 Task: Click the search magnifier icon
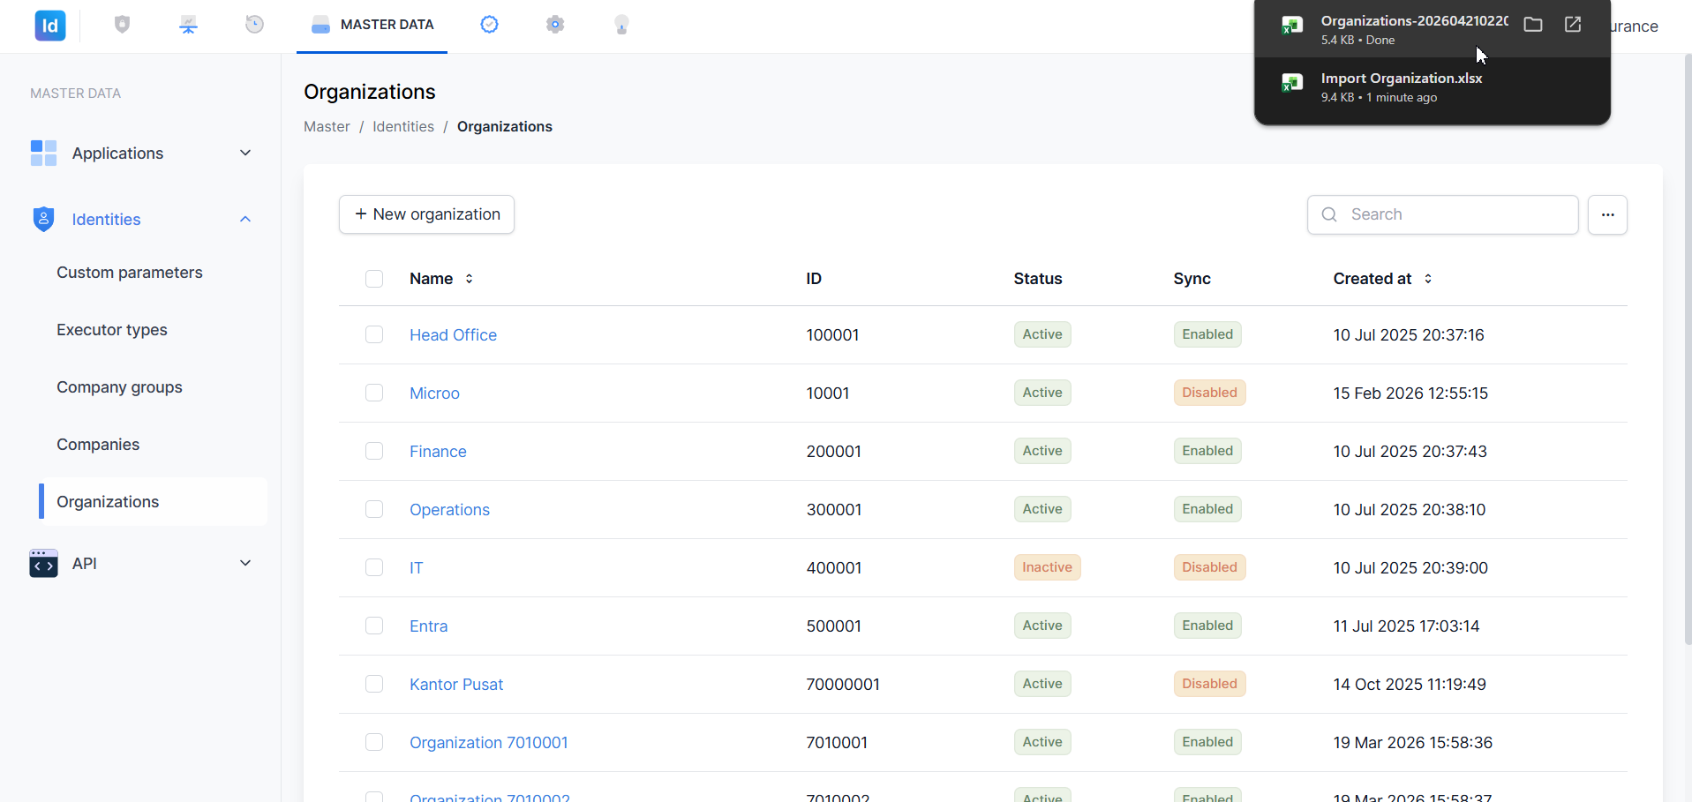pyautogui.click(x=1329, y=214)
